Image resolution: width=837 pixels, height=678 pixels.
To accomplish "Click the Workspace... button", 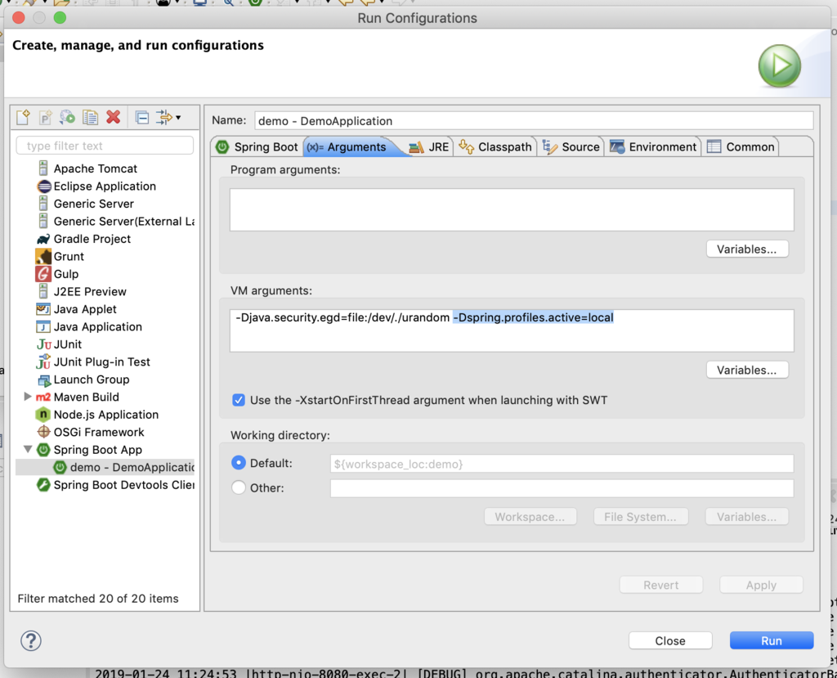I will tap(530, 517).
